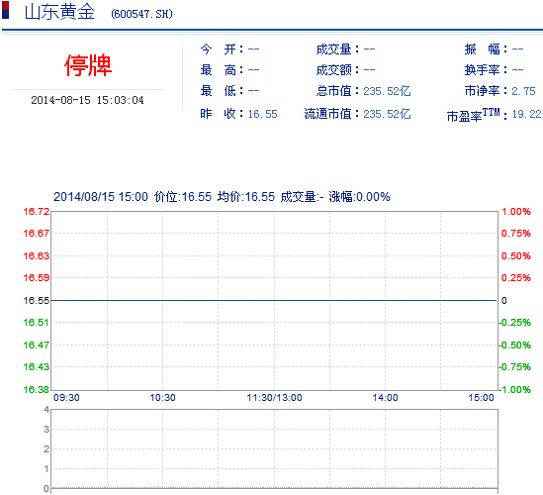The image size is (543, 495).
Task: Click the 16.67 price axis label
Action: pyautogui.click(x=37, y=234)
